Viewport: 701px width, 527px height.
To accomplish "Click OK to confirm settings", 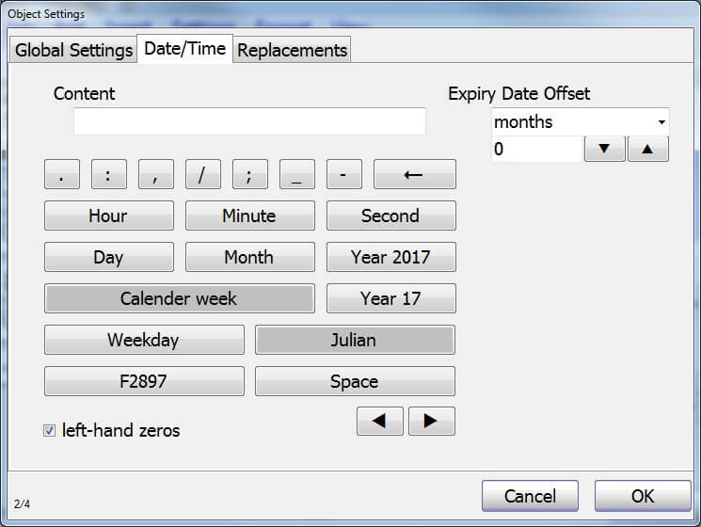I will coord(643,496).
